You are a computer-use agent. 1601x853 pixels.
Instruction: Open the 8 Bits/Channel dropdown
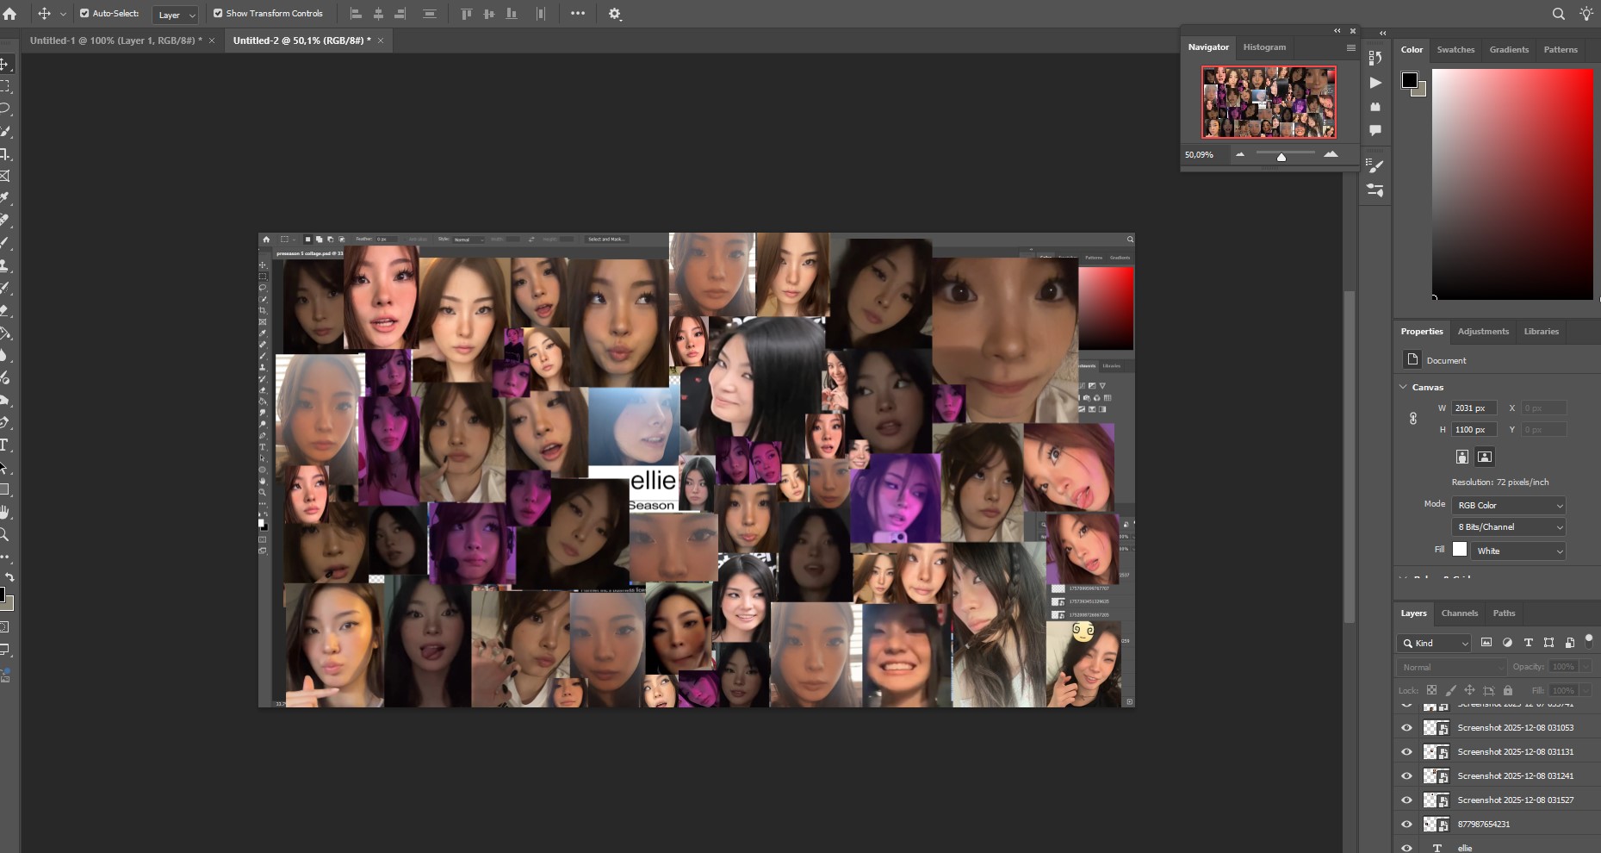1509,526
